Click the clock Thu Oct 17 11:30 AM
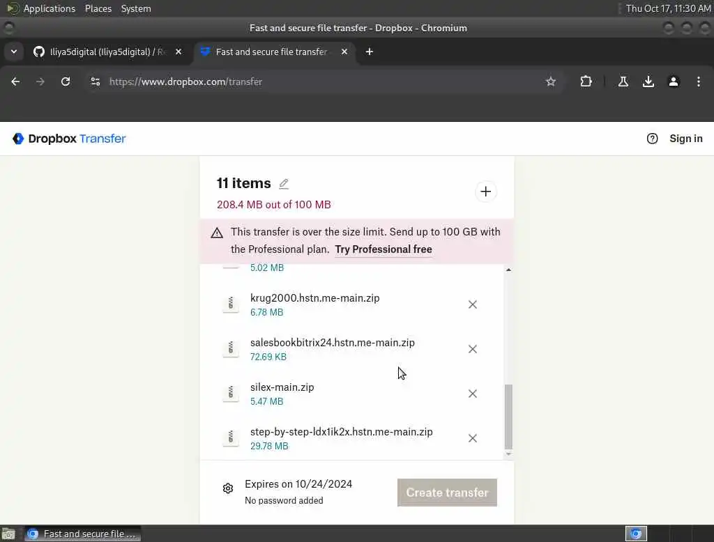 coord(668,8)
